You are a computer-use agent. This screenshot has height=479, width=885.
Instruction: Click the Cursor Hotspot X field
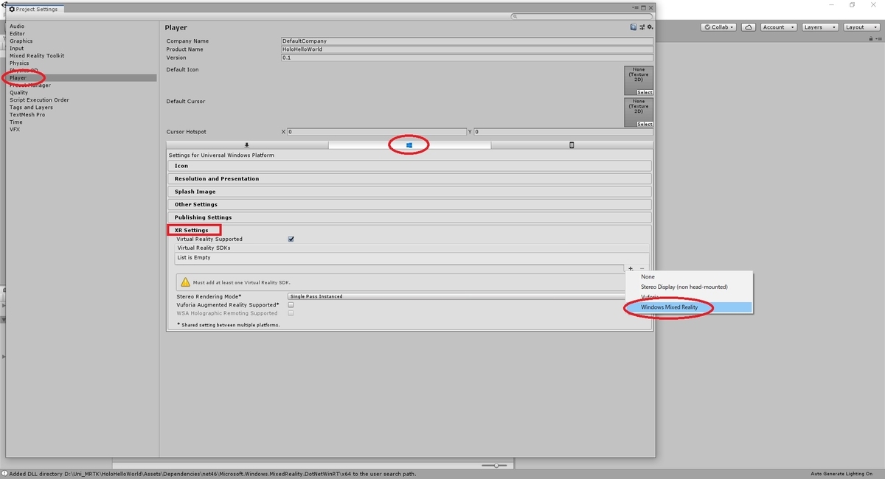click(x=377, y=132)
